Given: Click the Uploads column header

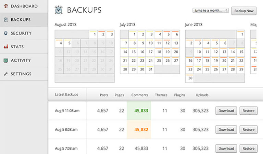Looking at the screenshot, I should (202, 95).
